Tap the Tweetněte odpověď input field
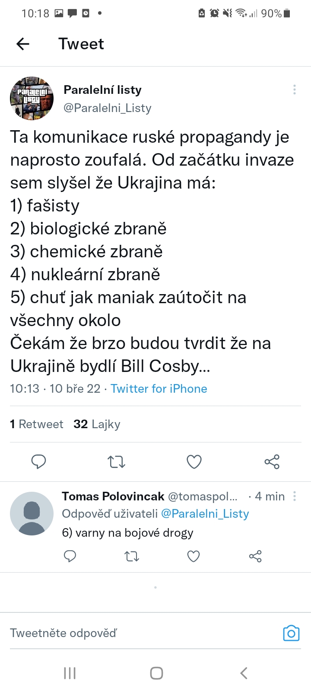 (x=130, y=633)
